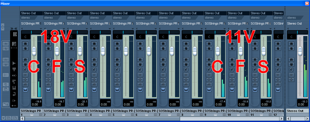Click the right-pointing arrow icon in common panel
The width and height of the screenshot is (310, 122).
pyautogui.click(x=14, y=63)
